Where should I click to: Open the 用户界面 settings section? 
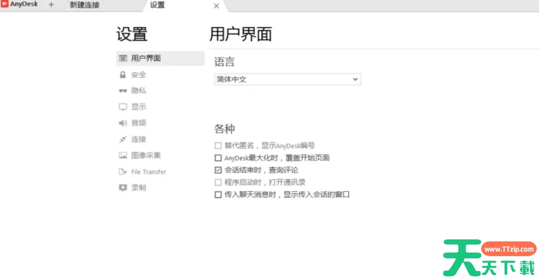[160, 58]
